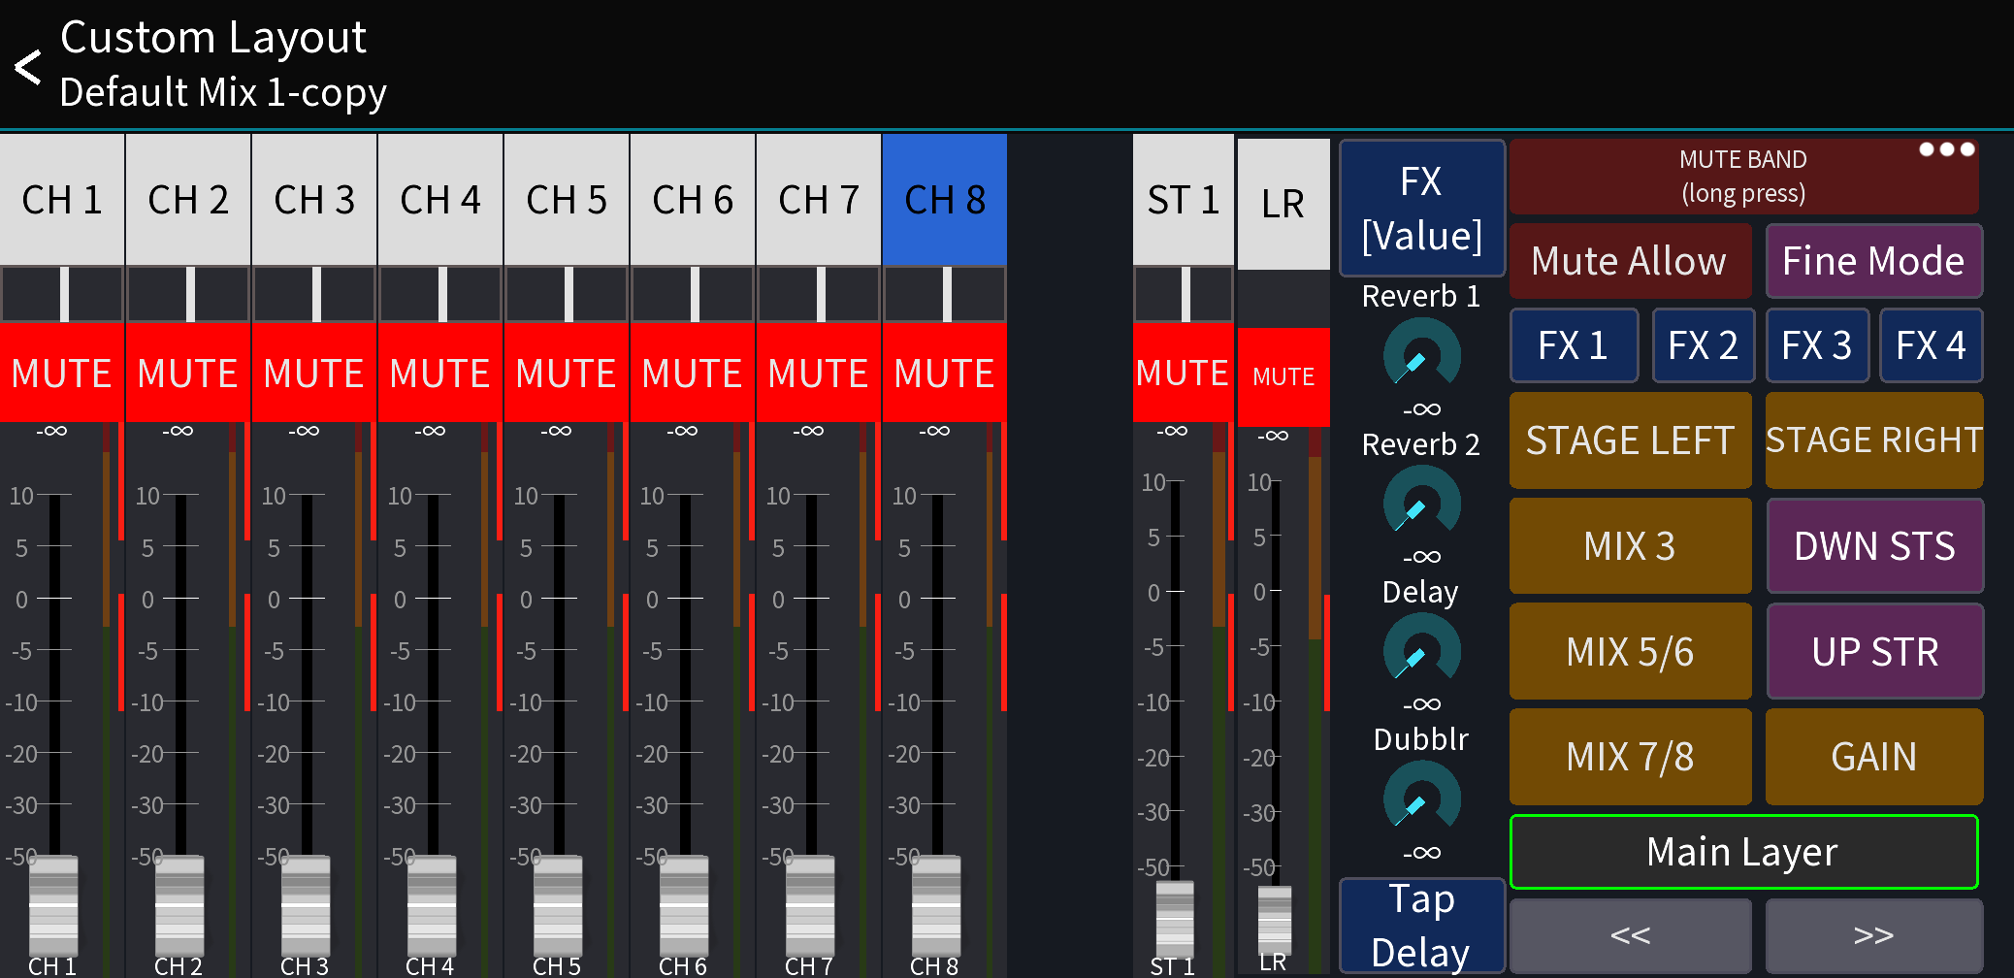Click the << previous layer arrow
This screenshot has width=2014, height=978.
1629,934
